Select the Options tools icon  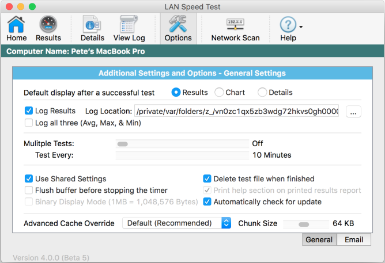point(178,24)
